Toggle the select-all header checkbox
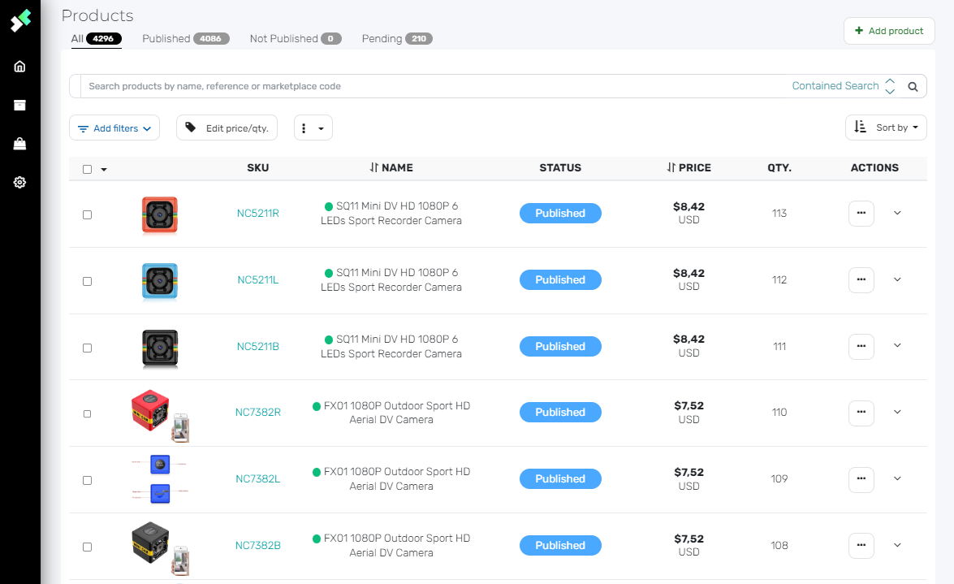Screen dimensions: 954x584 88,169
